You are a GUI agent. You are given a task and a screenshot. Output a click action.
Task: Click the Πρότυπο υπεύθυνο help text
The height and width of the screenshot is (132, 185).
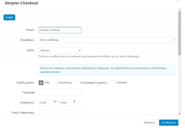tap(89, 56)
